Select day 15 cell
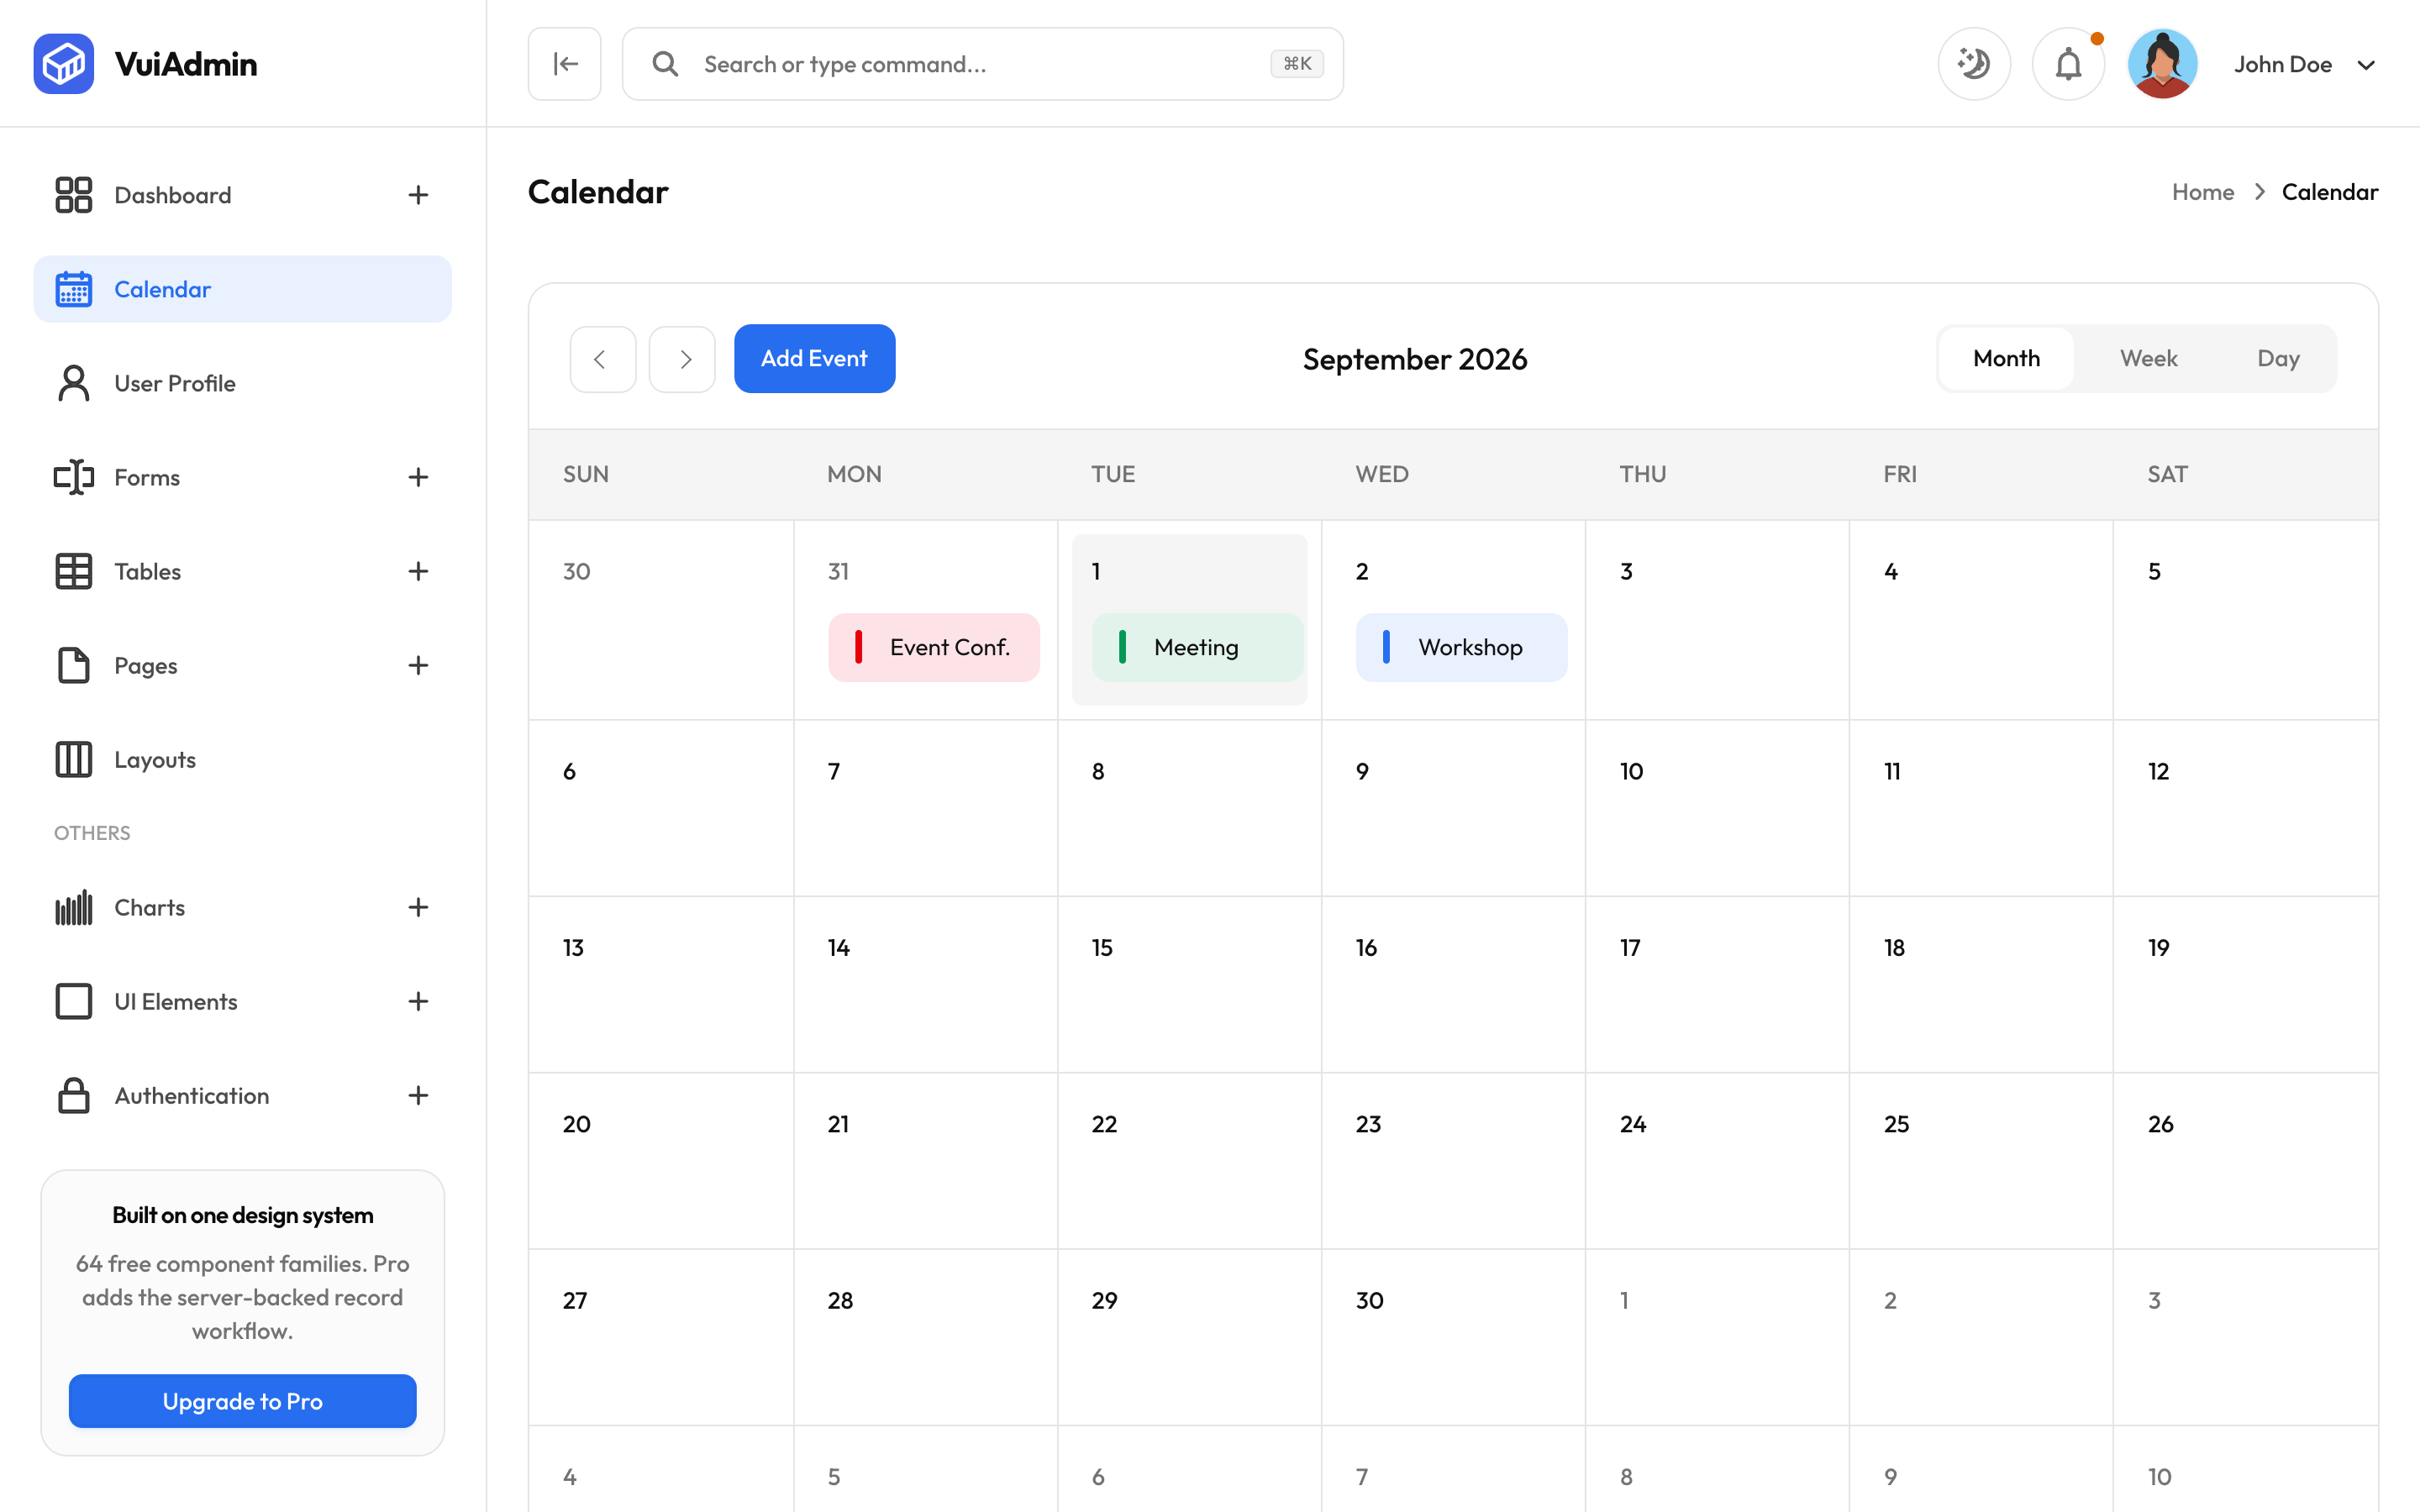Viewport: 2420px width, 1512px height. [x=1189, y=984]
